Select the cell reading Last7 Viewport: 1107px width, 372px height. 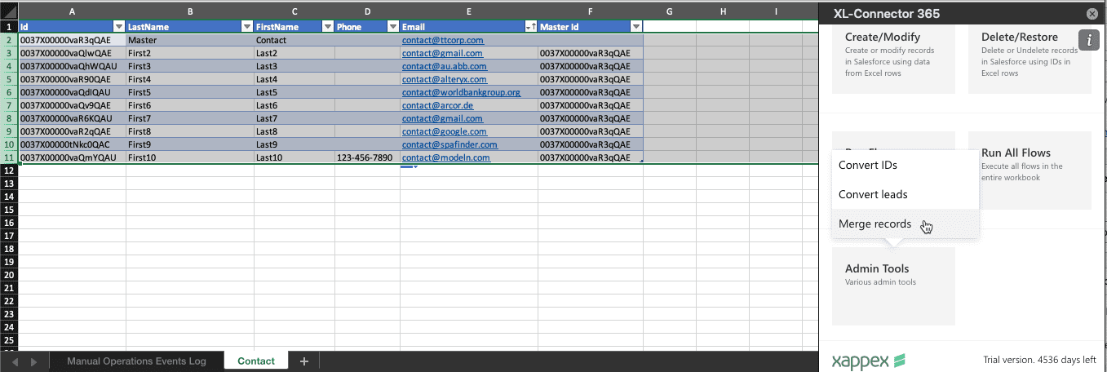click(x=294, y=118)
